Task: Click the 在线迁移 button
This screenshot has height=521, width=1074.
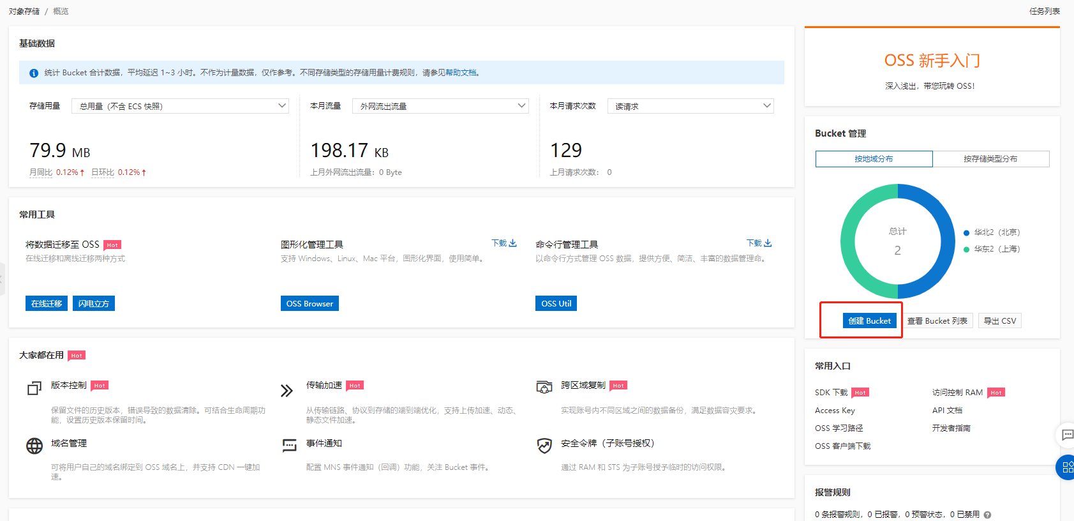Action: tap(47, 303)
